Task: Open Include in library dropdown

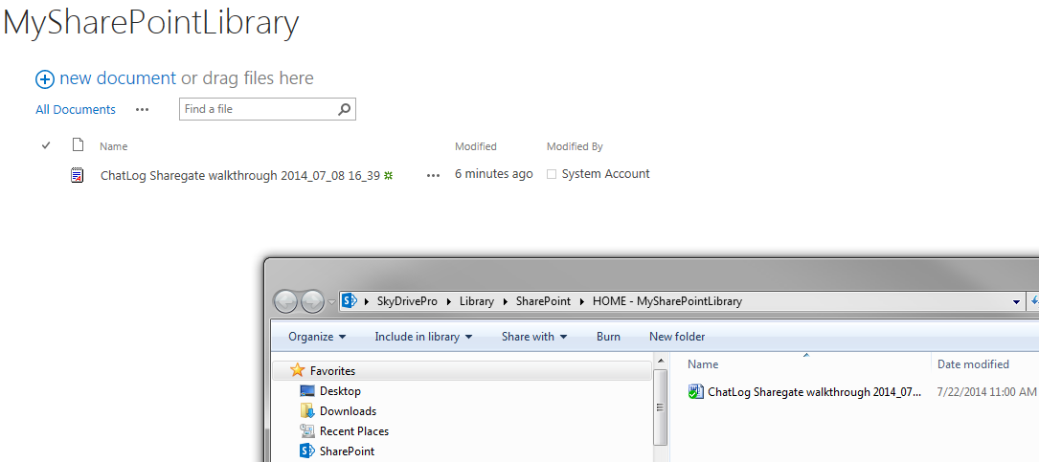Action: point(423,337)
